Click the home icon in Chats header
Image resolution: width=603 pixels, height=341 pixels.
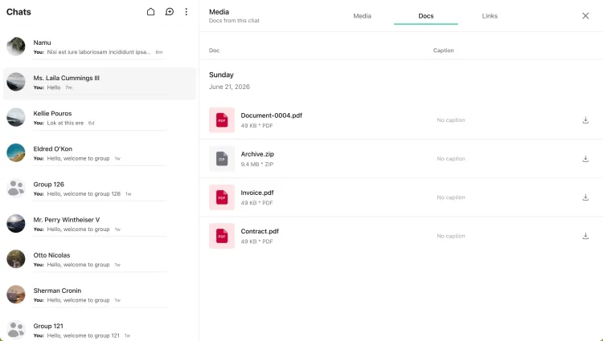pos(151,12)
